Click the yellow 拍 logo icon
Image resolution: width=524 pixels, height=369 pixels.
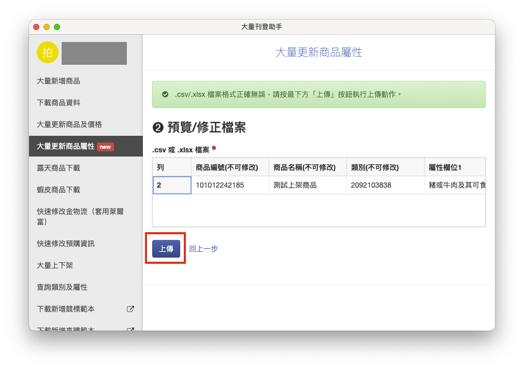(x=48, y=52)
